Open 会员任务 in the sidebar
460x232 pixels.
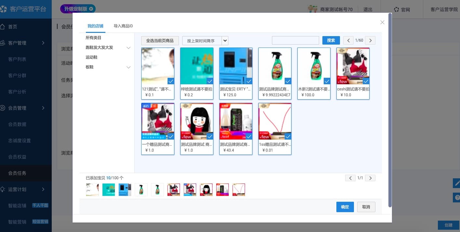17,173
